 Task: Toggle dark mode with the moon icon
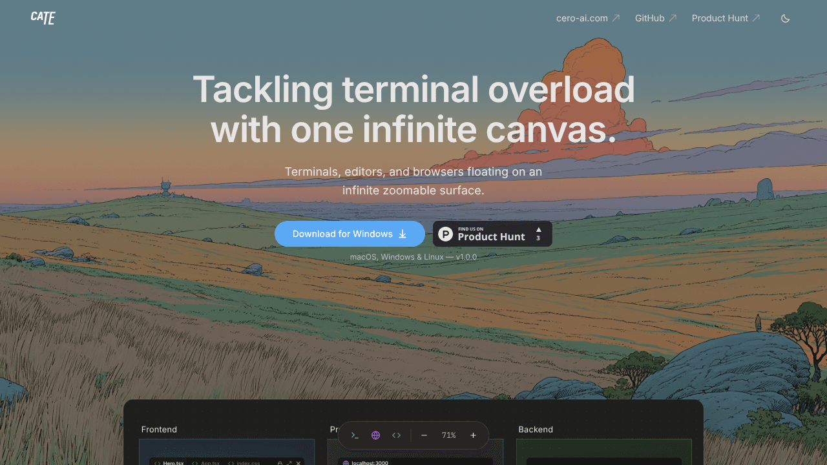pyautogui.click(x=786, y=18)
